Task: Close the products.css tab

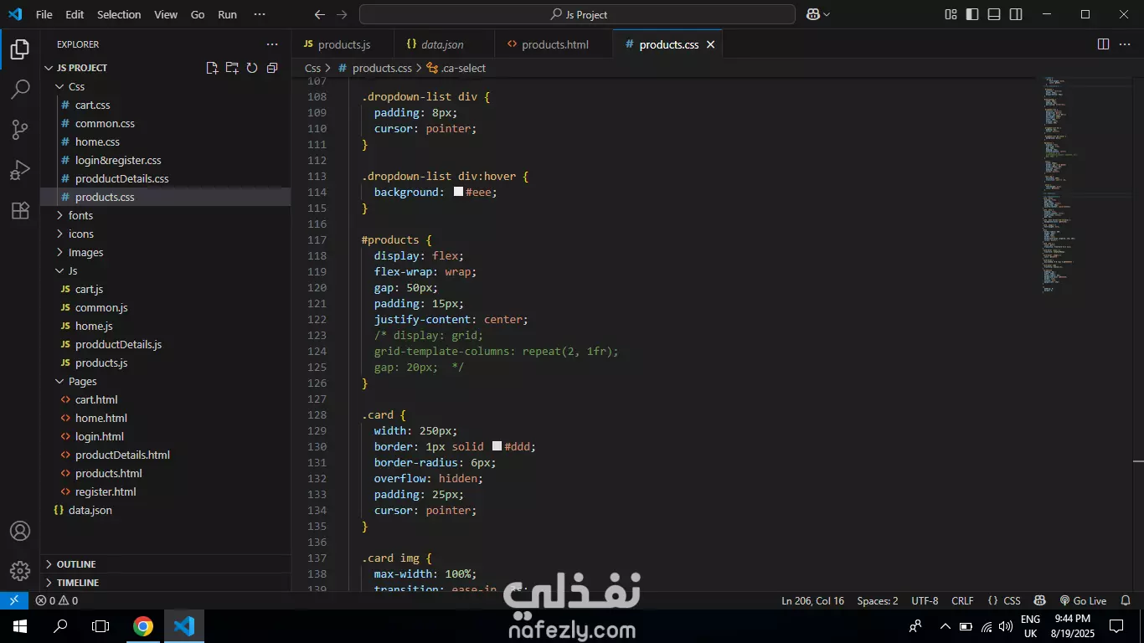Action: pyautogui.click(x=710, y=44)
